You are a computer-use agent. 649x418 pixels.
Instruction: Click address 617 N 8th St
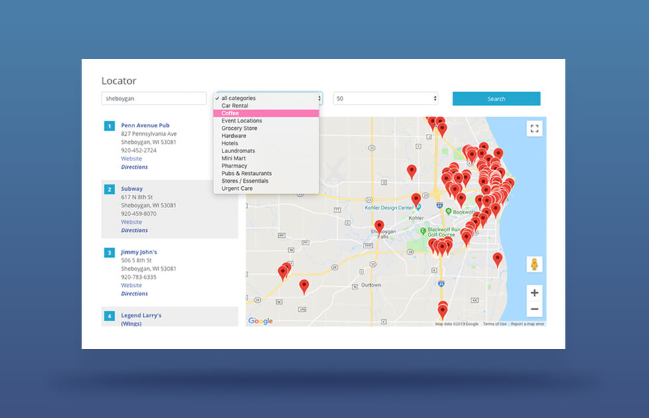click(x=136, y=197)
